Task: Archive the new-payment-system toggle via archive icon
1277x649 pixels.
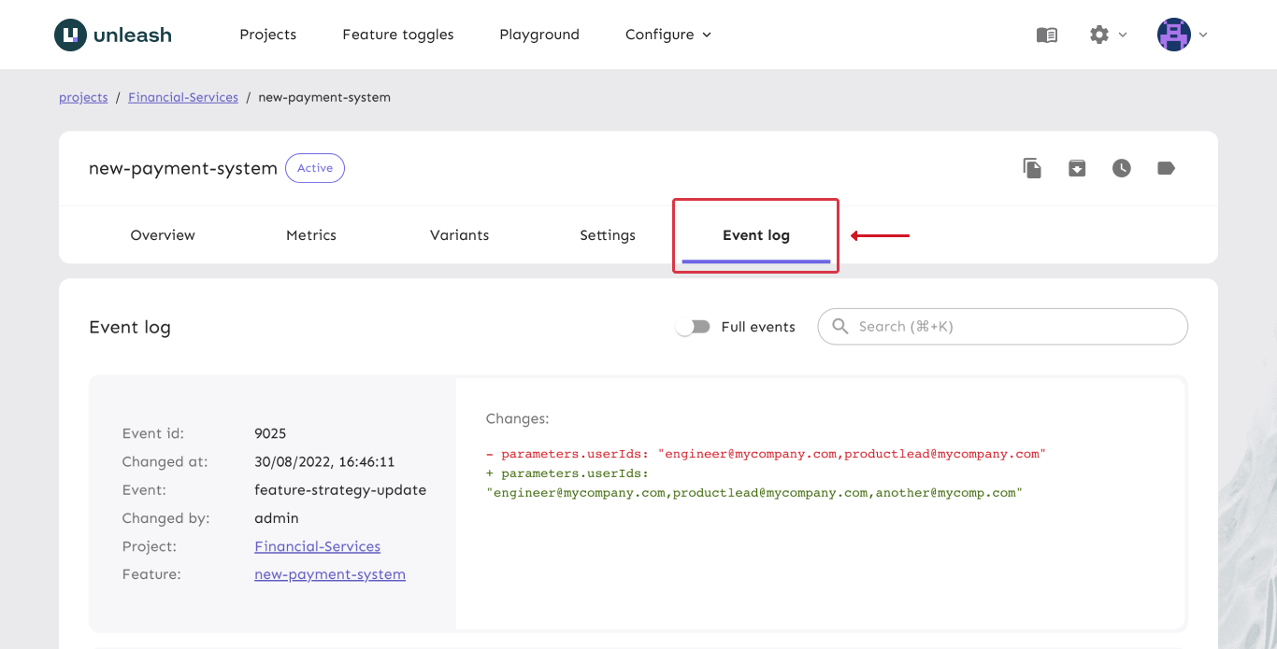Action: click(x=1077, y=168)
